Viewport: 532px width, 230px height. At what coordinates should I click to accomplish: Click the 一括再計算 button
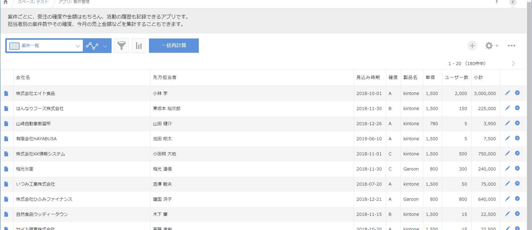[174, 46]
